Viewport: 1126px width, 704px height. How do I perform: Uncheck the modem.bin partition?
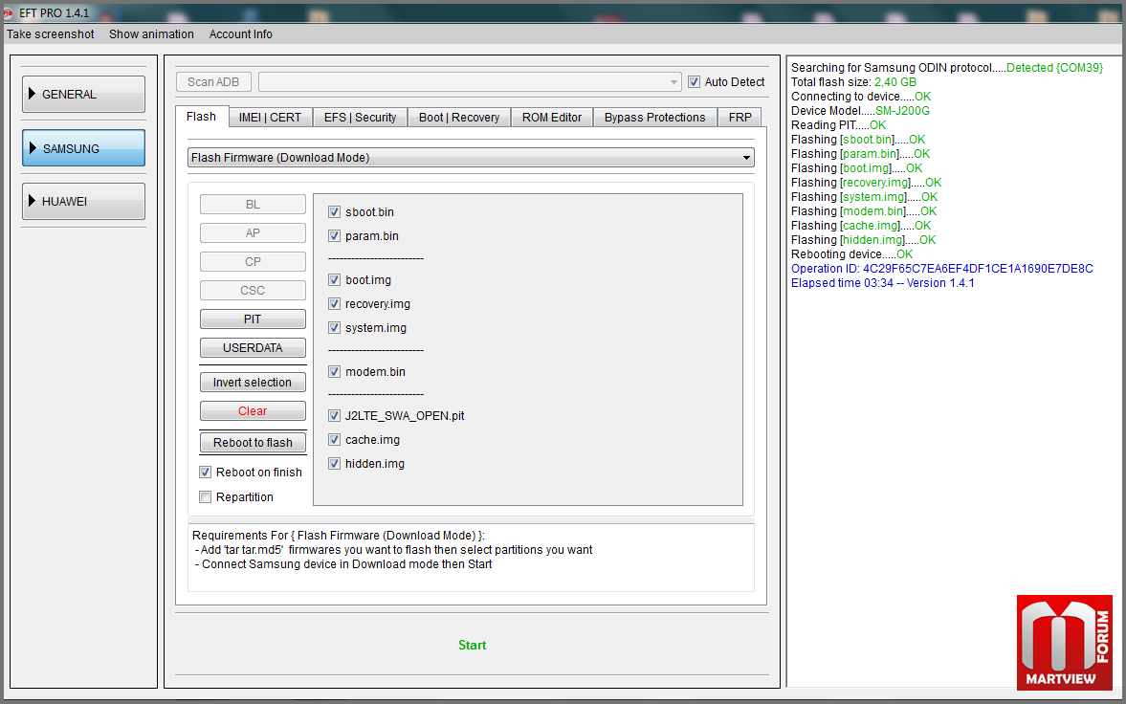pyautogui.click(x=334, y=371)
